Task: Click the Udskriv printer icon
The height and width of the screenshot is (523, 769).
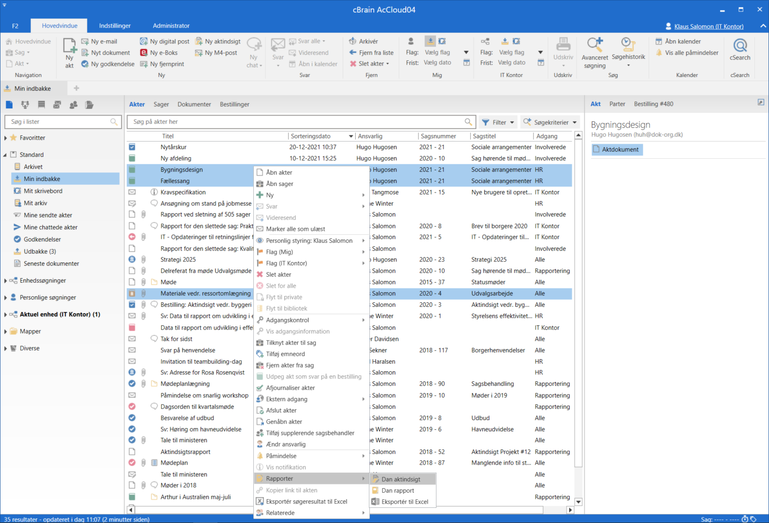Action: tap(563, 45)
